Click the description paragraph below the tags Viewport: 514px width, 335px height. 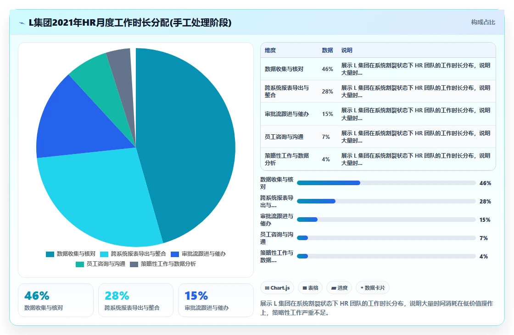pyautogui.click(x=377, y=308)
